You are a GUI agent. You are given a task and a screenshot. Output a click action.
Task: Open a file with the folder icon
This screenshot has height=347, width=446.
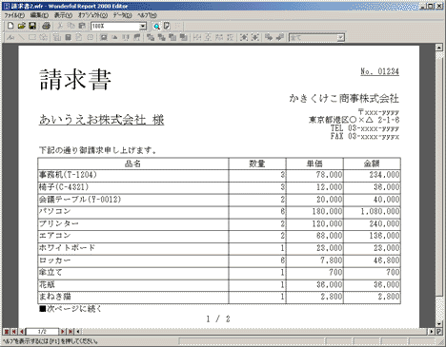[x=21, y=26]
